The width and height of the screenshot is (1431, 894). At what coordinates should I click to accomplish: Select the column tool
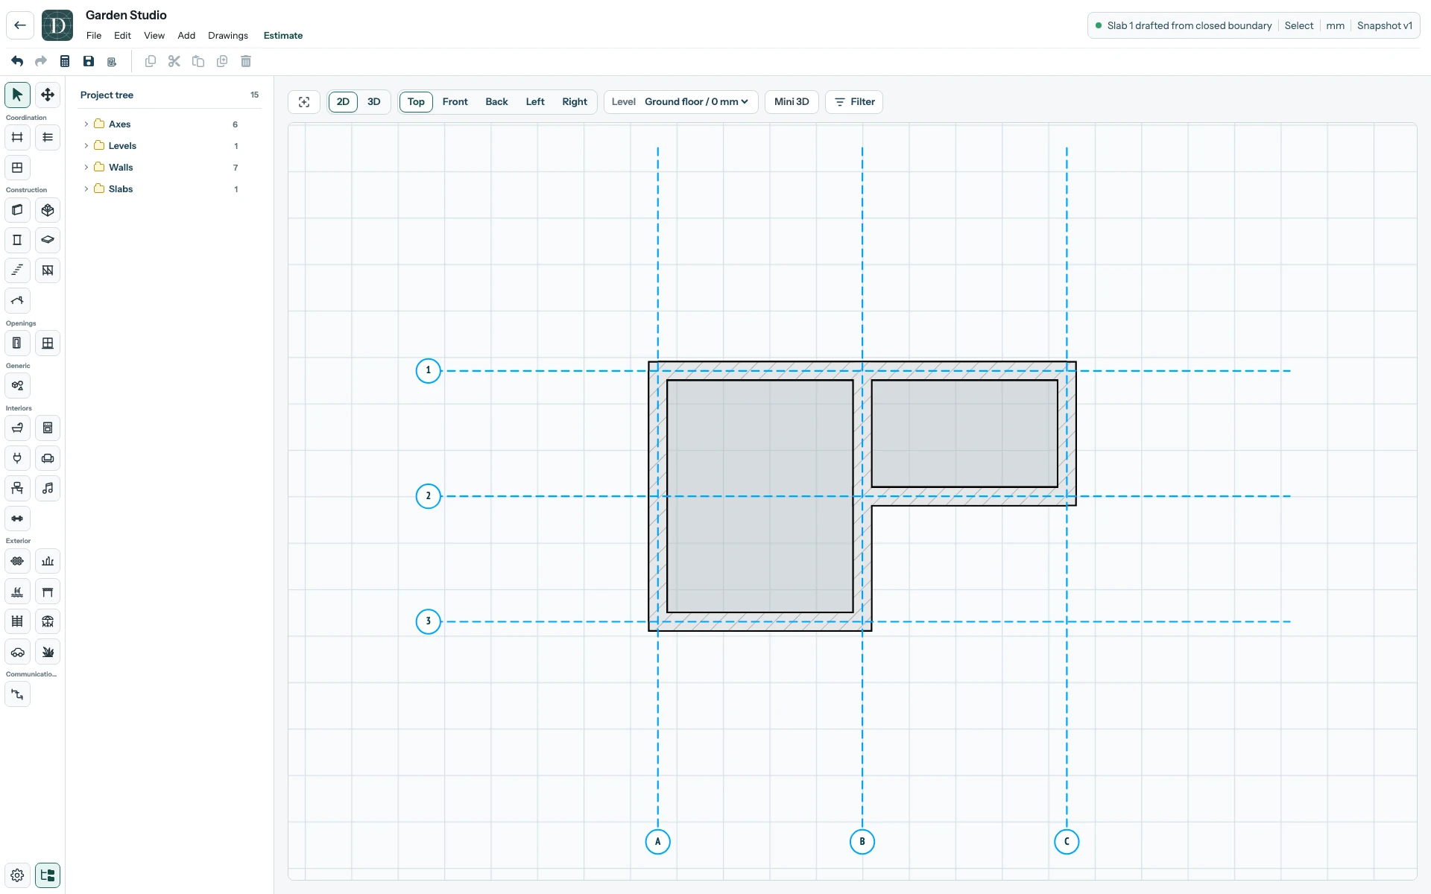coord(17,240)
